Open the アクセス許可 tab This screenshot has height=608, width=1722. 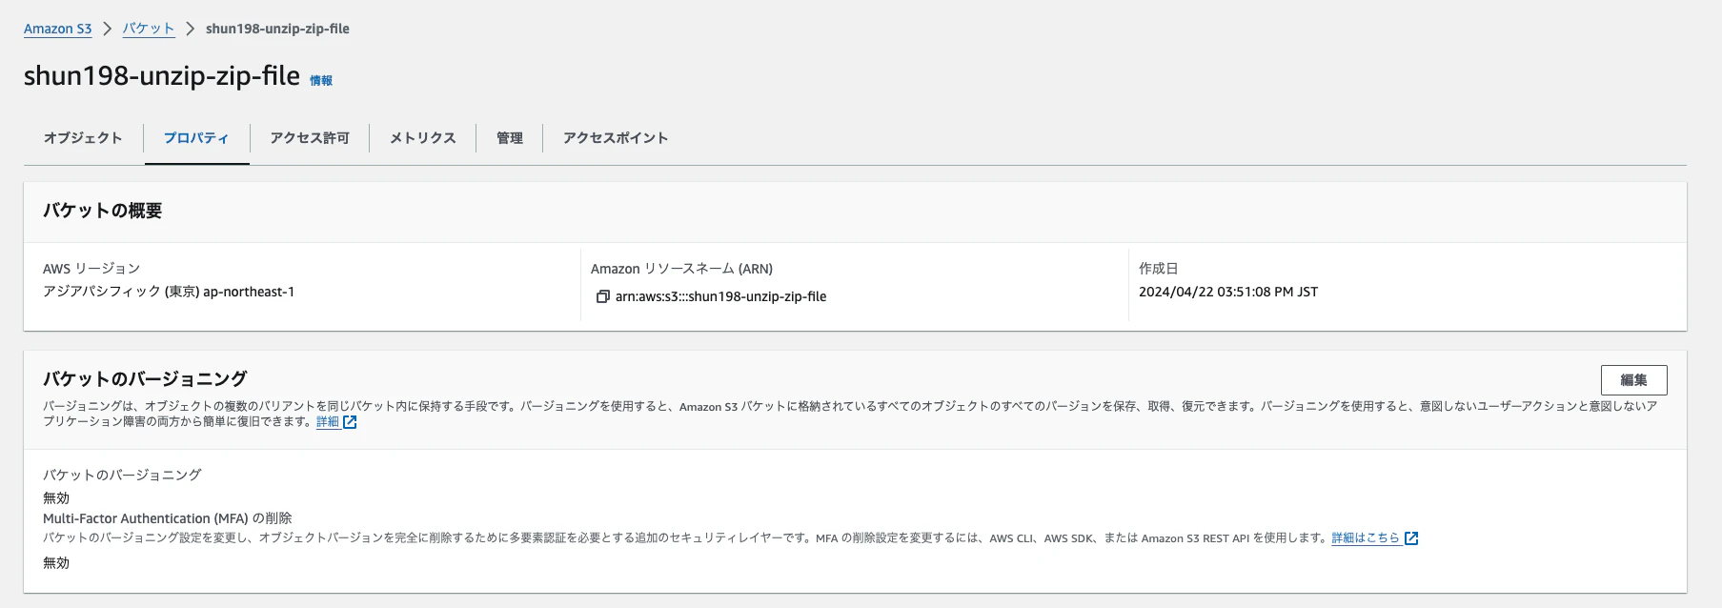pyautogui.click(x=310, y=138)
